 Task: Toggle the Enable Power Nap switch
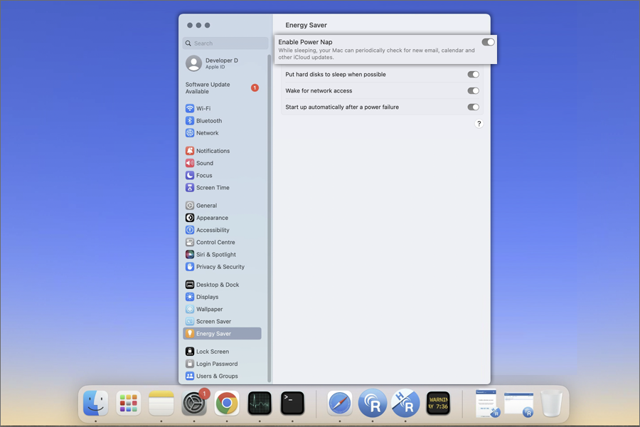[x=488, y=43]
